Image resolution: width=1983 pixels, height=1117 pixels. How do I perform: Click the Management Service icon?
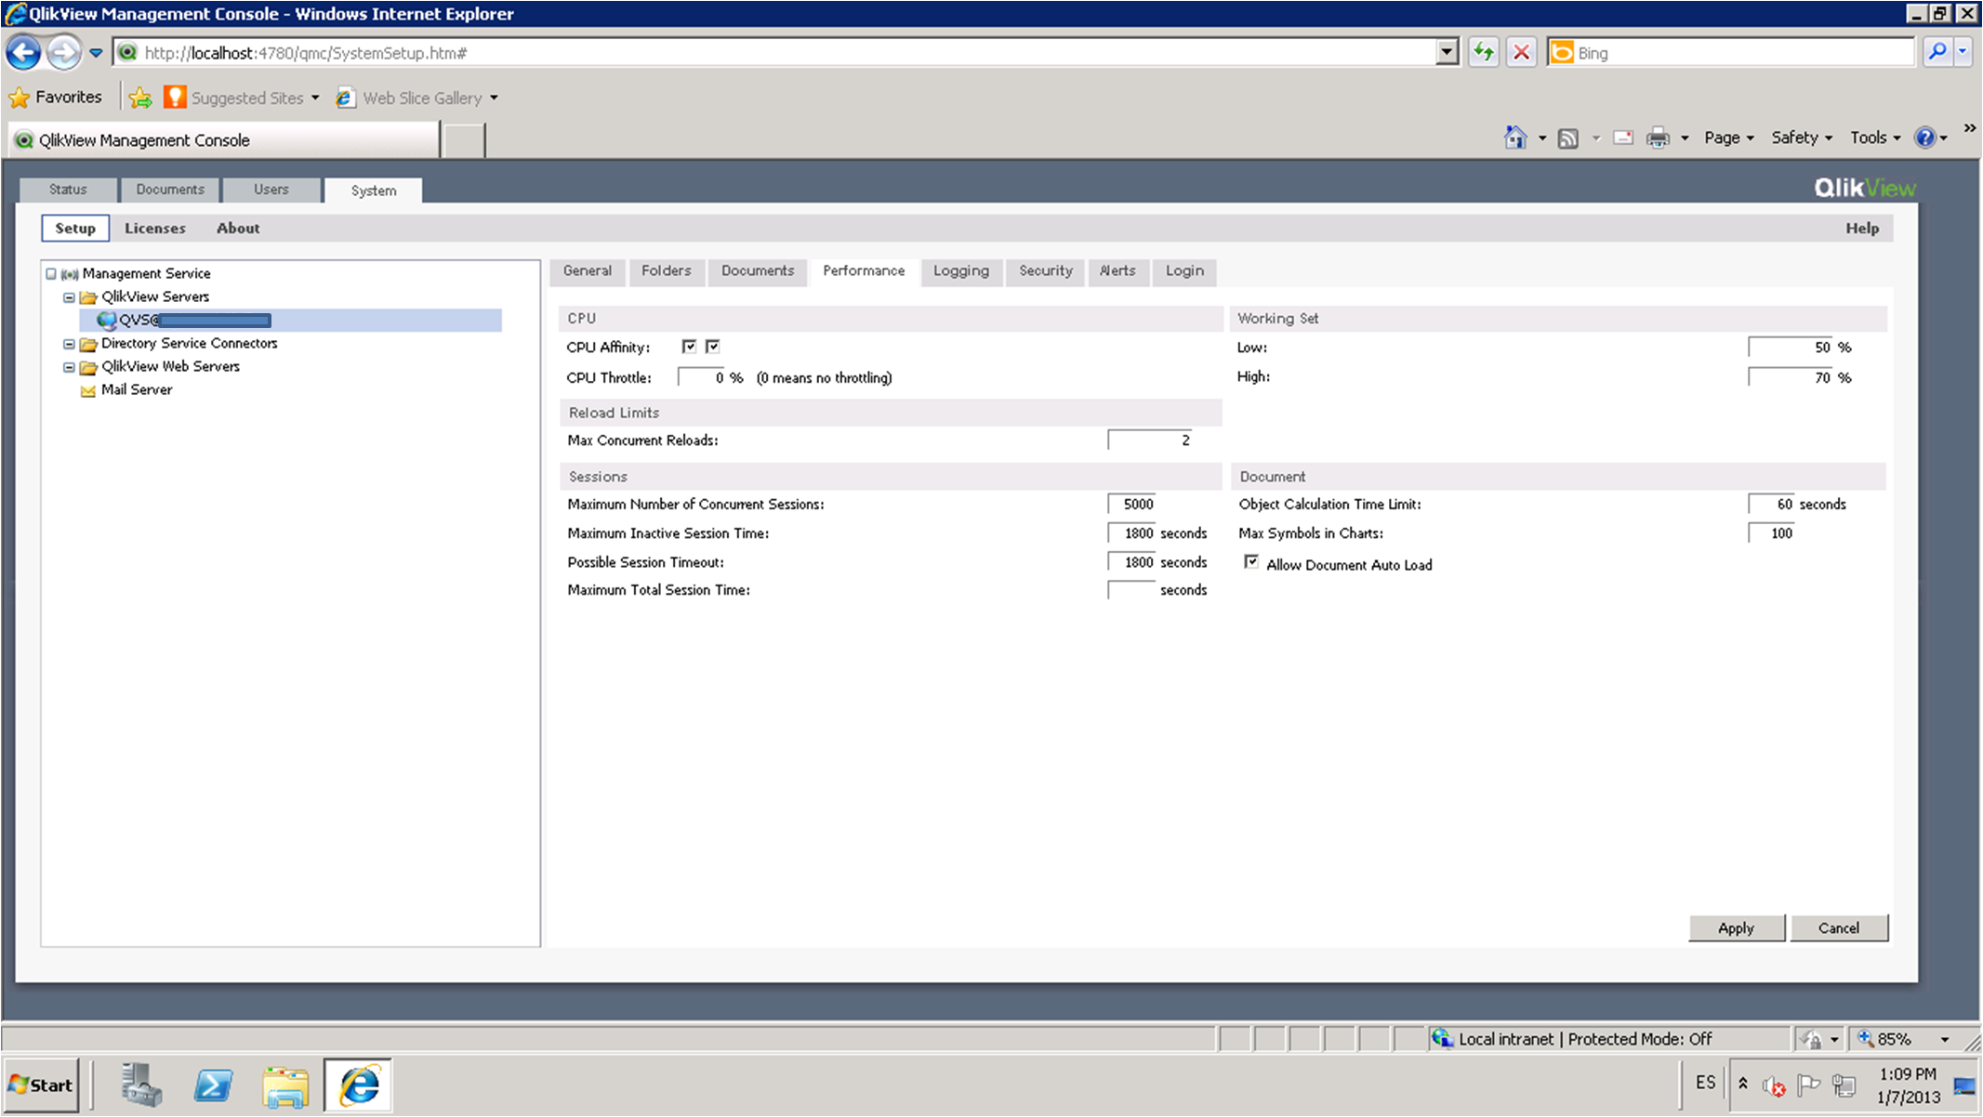click(x=70, y=274)
